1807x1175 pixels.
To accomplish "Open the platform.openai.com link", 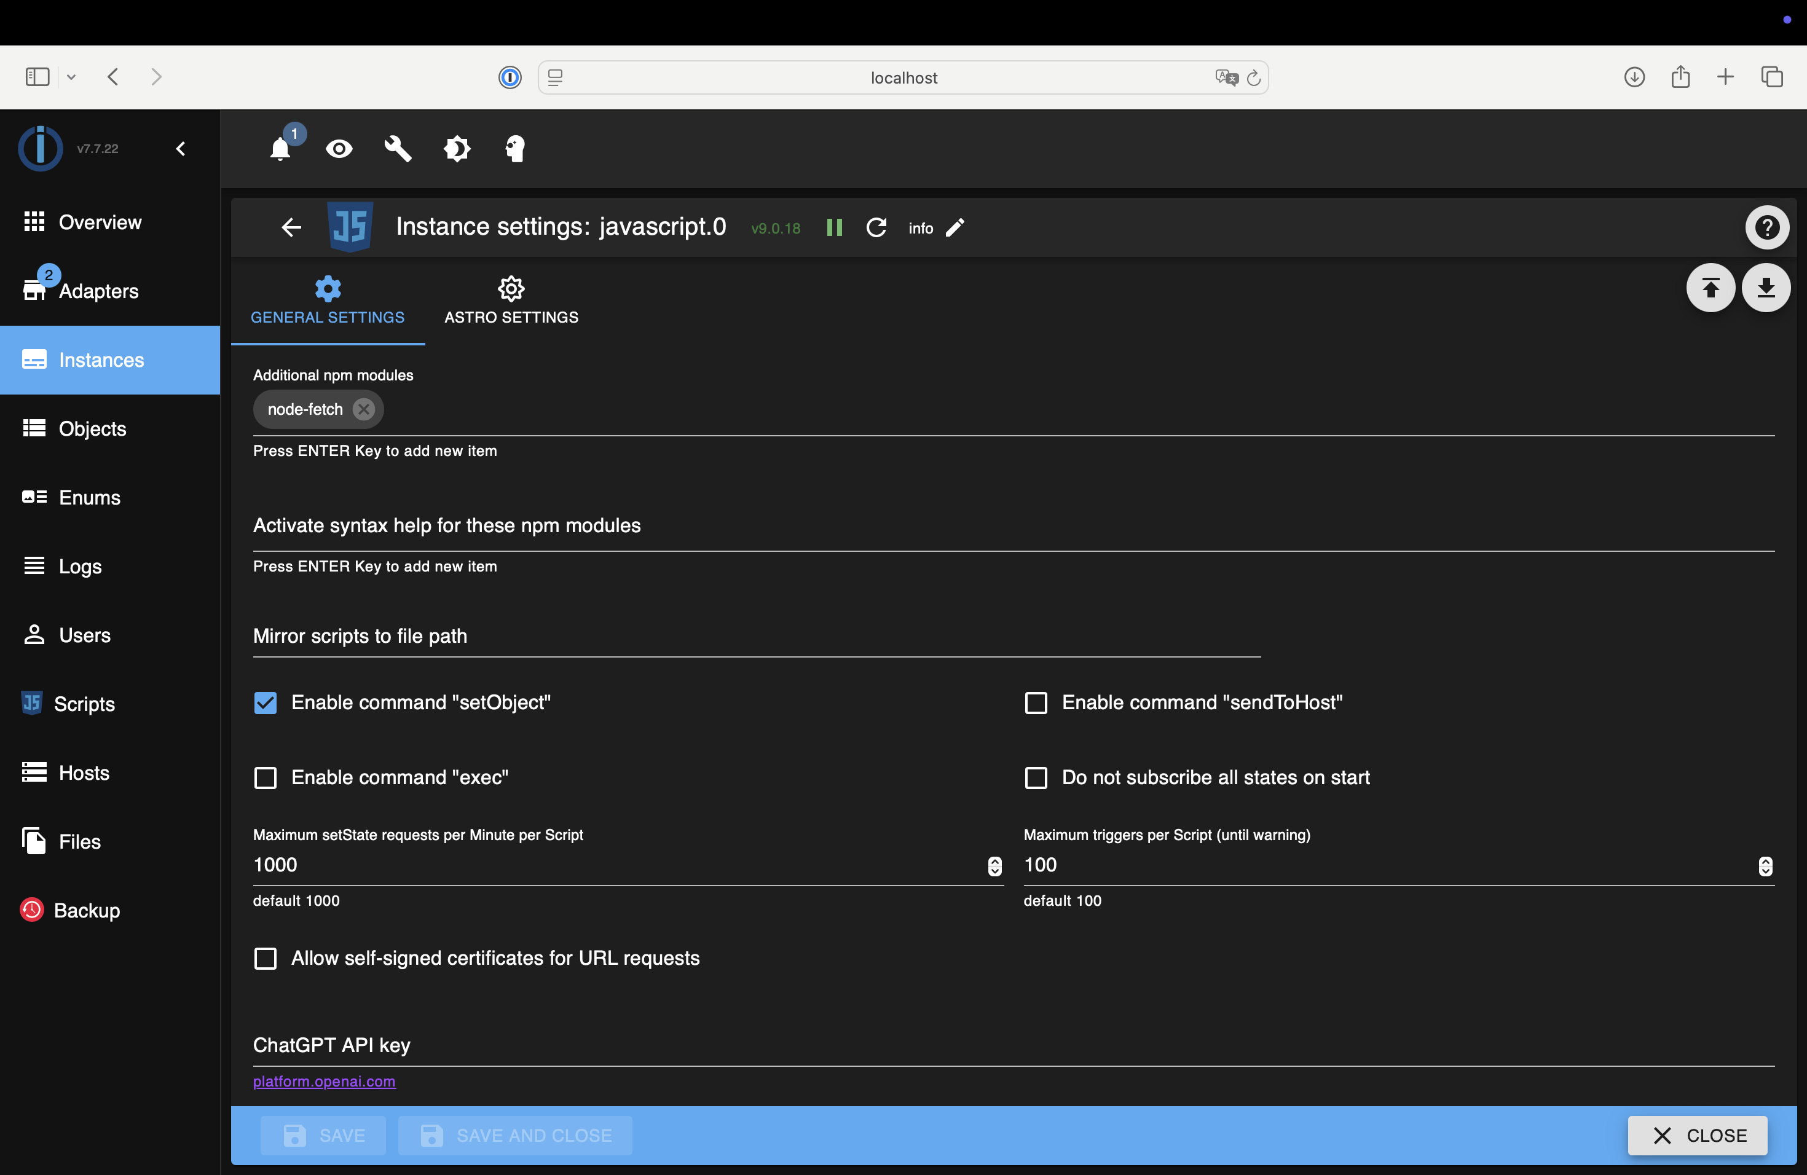I will pyautogui.click(x=324, y=1081).
